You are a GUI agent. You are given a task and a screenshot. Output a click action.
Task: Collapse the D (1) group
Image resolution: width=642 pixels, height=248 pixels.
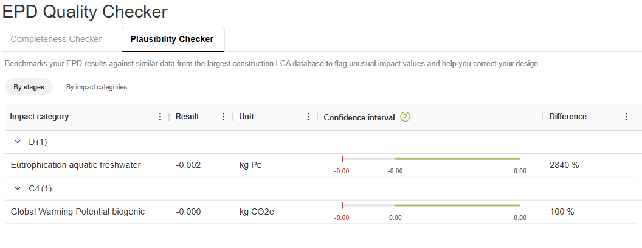18,142
